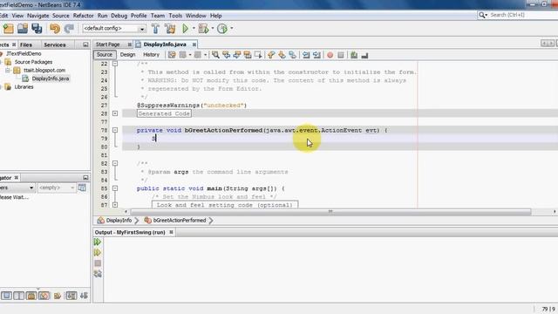The image size is (558, 314).
Task: Click the Find Selection magnifier icon in editor toolbar
Action: click(x=215, y=55)
